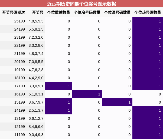Select period cell 13199
Image resolution: width=163 pixels, height=139 pixels.
(x=19, y=118)
